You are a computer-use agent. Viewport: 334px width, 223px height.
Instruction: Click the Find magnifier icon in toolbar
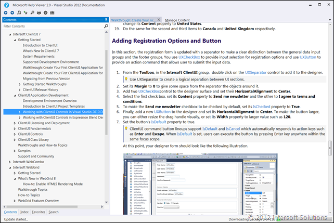click(32, 12)
